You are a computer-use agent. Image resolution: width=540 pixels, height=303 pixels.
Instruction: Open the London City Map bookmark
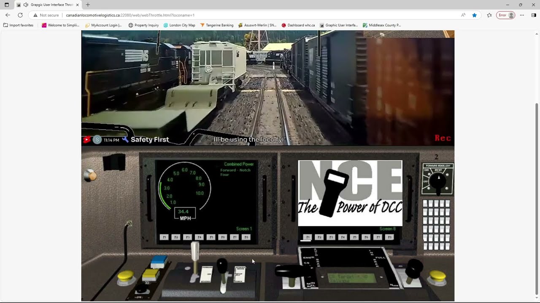179,25
